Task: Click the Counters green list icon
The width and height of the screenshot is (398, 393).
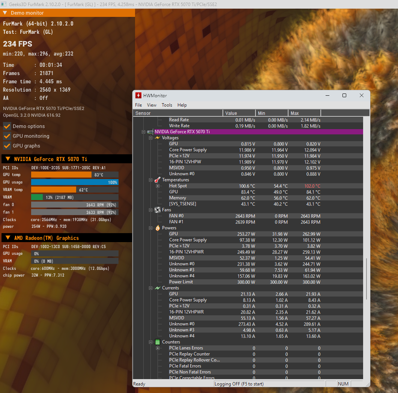Action: 158,342
